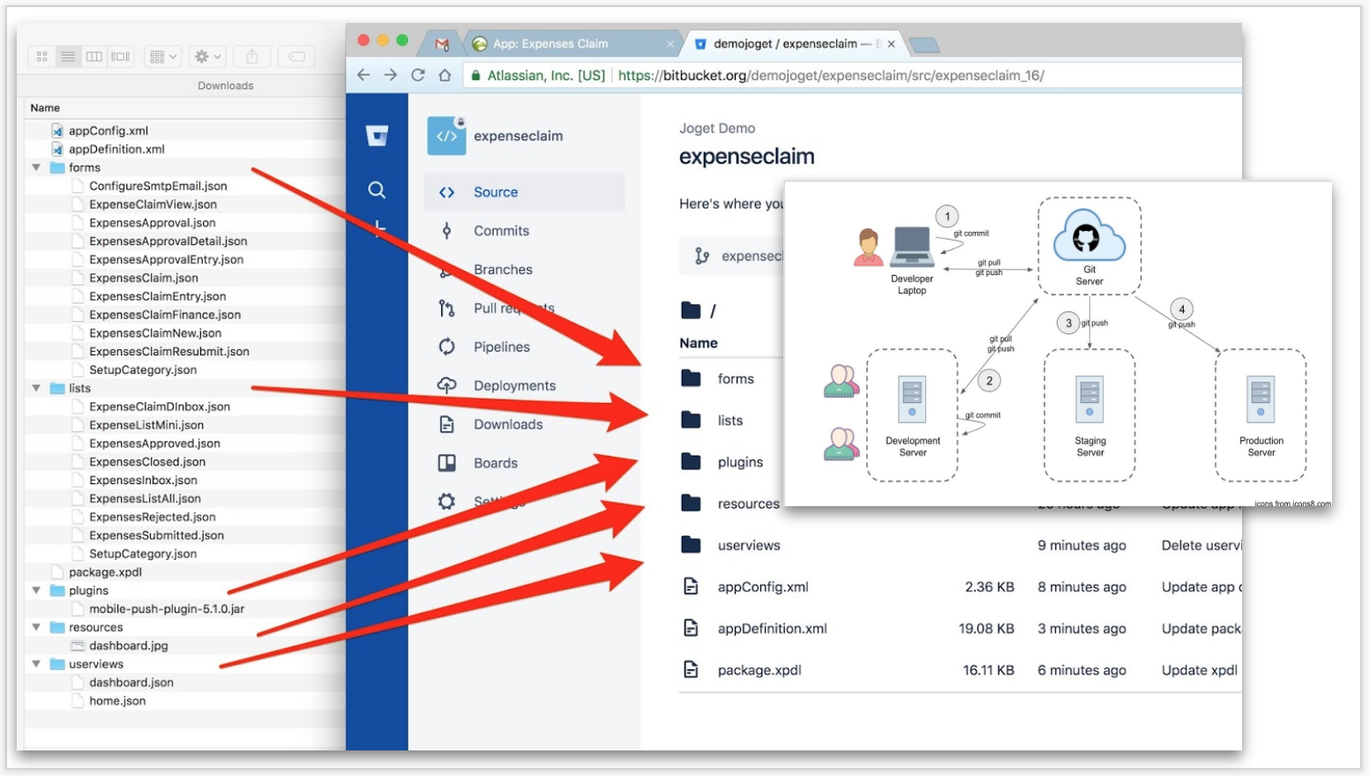Click the appConfig.xml file icon in Bitbucket
This screenshot has width=1369, height=776.
tap(691, 586)
